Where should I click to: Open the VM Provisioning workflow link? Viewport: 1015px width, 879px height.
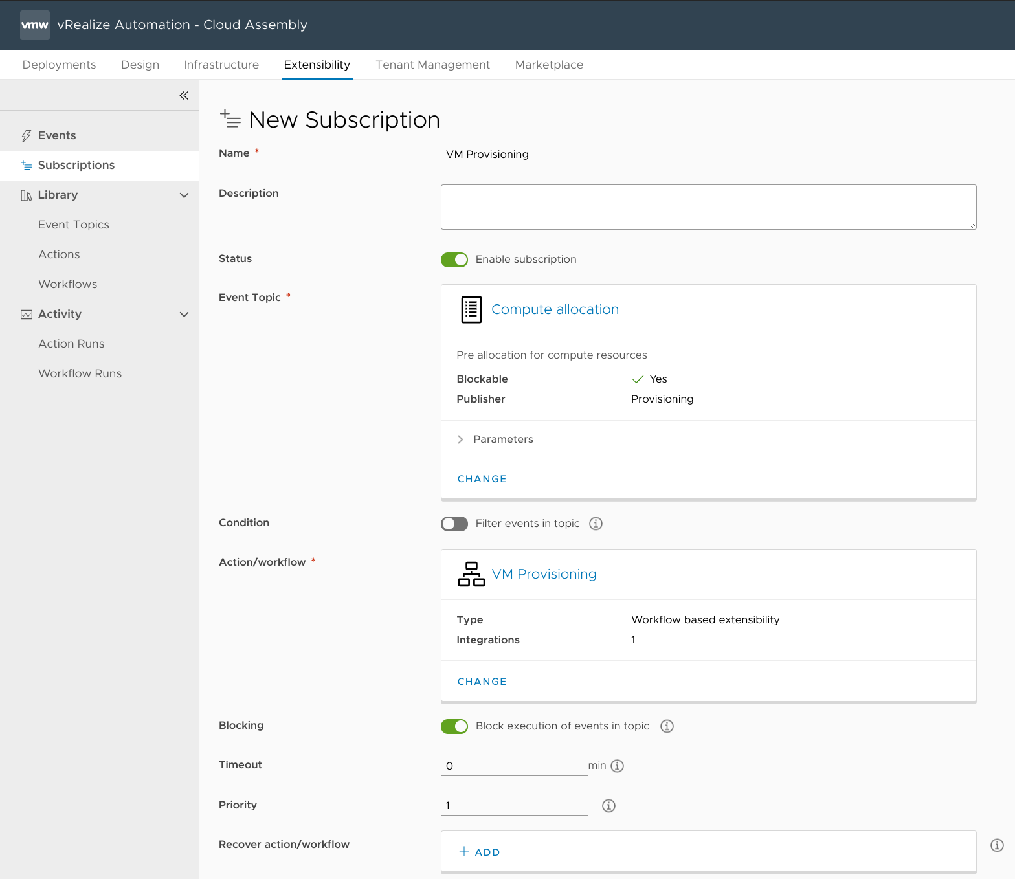(544, 574)
